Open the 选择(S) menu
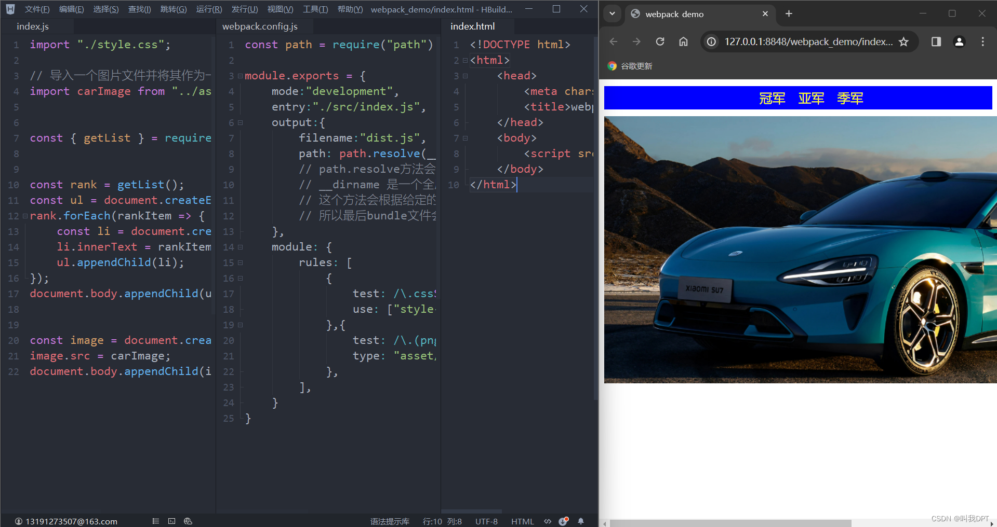Viewport: 997px width, 527px height. pos(106,9)
